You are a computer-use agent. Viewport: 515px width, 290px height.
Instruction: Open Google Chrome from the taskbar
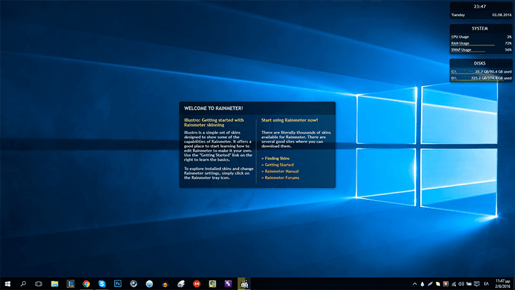pos(86,284)
